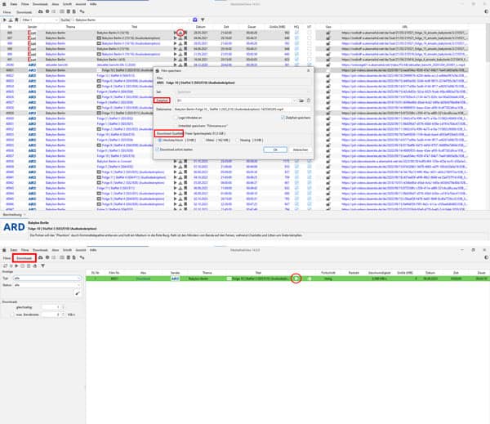Open the Abos menu in the Filme window
490x424 pixels.
tap(56, 4)
